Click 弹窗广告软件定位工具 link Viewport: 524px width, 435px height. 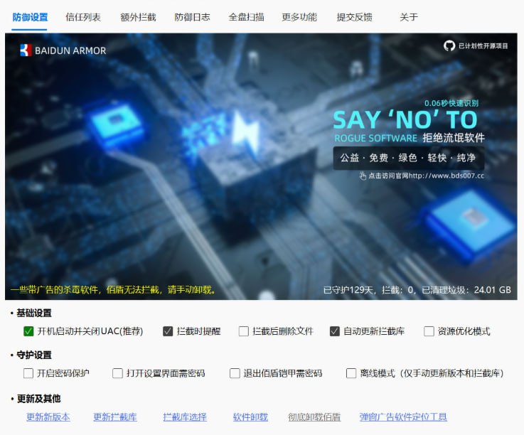403,417
